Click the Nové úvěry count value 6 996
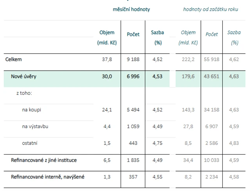Screen dimensions: 250x191 click(133, 76)
